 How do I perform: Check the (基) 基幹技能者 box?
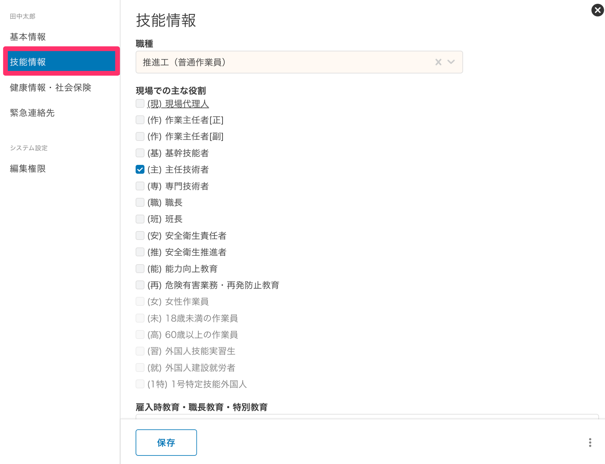tap(140, 153)
